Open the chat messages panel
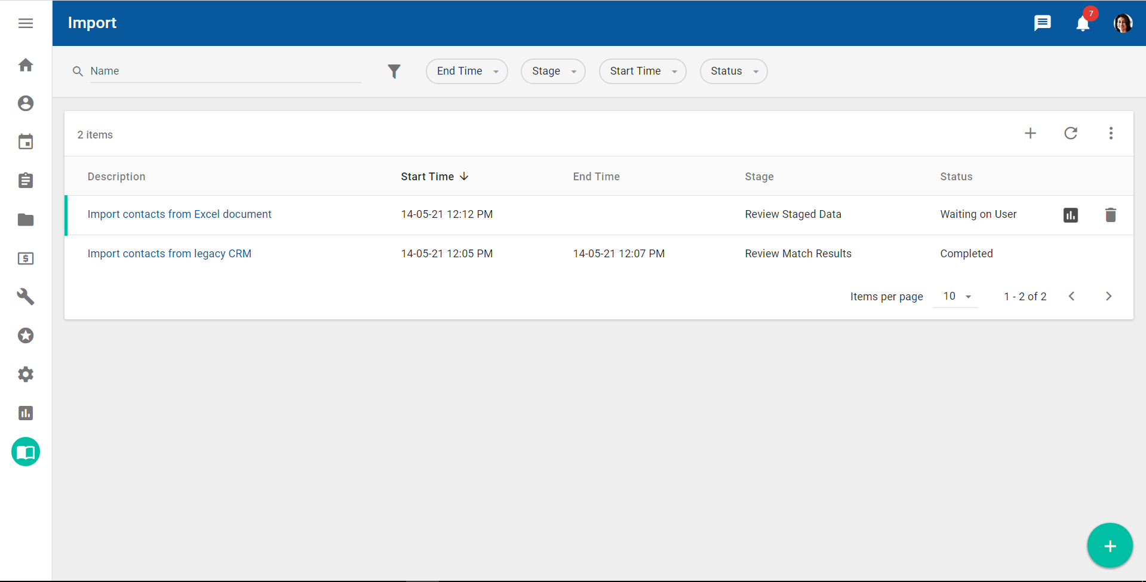1146x582 pixels. 1043,23
